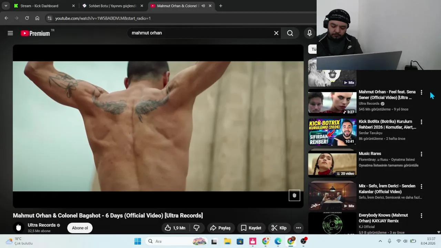Share the video with Paylaş
Image resolution: width=441 pixels, height=248 pixels.
tap(221, 228)
